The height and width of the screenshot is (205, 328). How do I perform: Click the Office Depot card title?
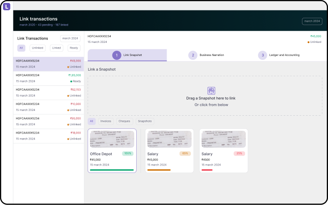101,154
